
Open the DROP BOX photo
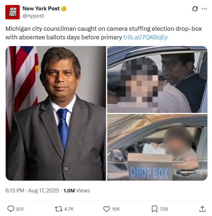click(x=157, y=147)
